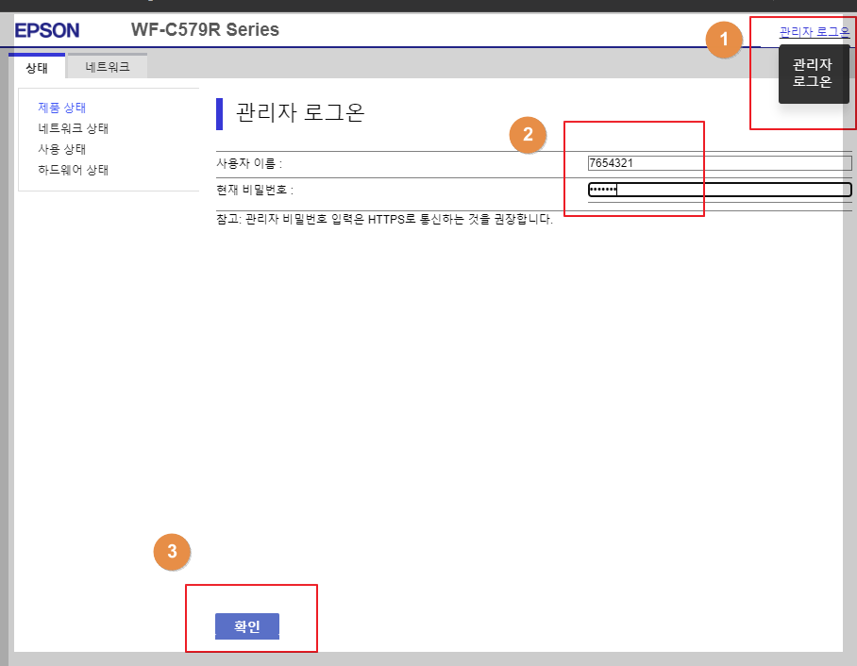Open 사용 상태 in the sidebar
Image resolution: width=857 pixels, height=666 pixels.
[61, 149]
